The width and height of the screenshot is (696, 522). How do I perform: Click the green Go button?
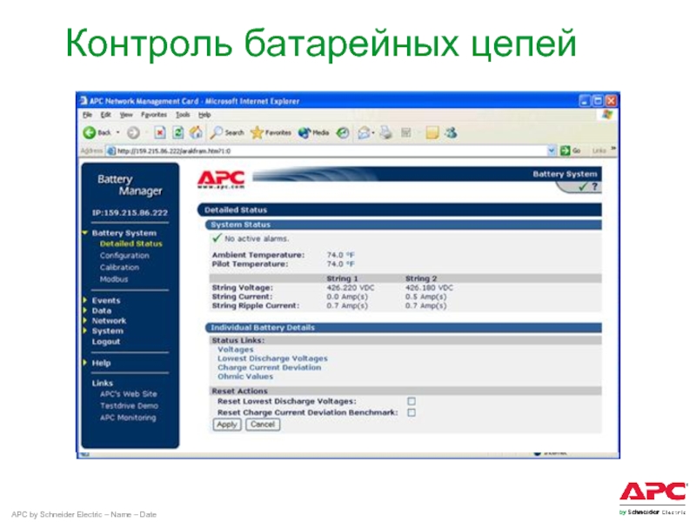[x=571, y=151]
